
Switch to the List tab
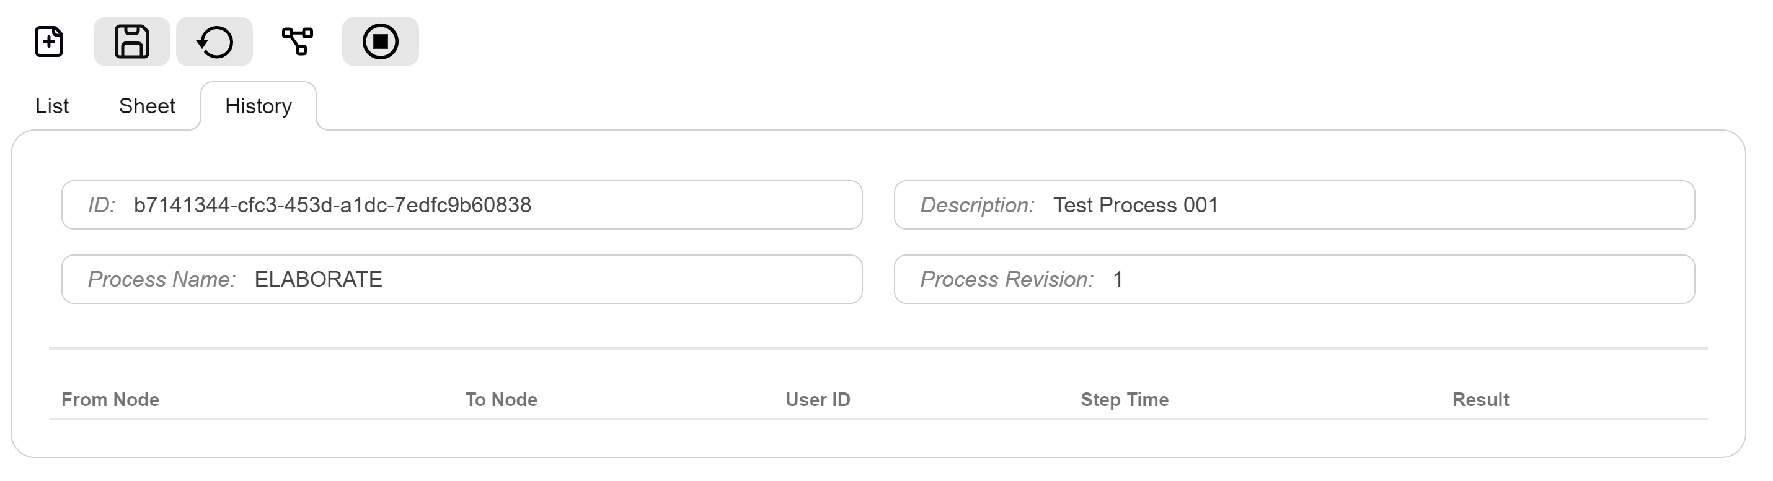click(x=52, y=106)
